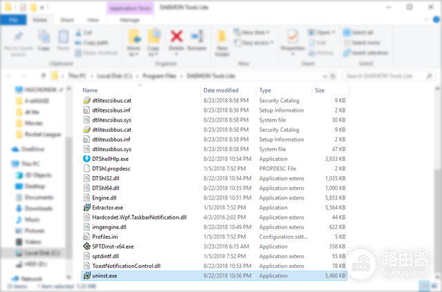Click the installer icon of Extractor.exe
442x292 pixels.
point(87,208)
